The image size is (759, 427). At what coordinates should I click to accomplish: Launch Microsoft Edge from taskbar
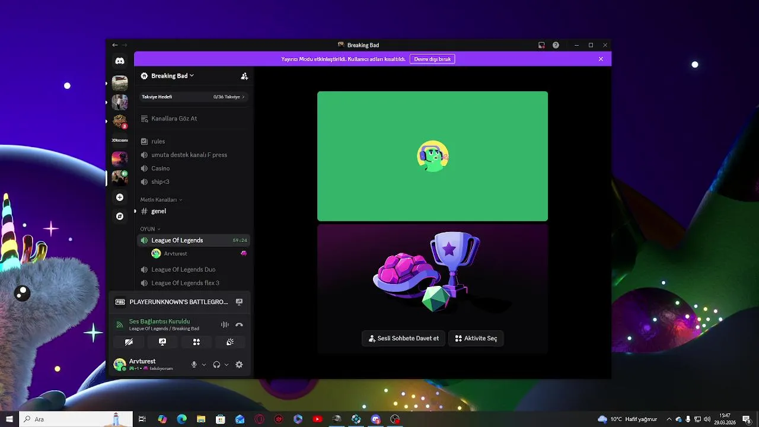pyautogui.click(x=181, y=419)
